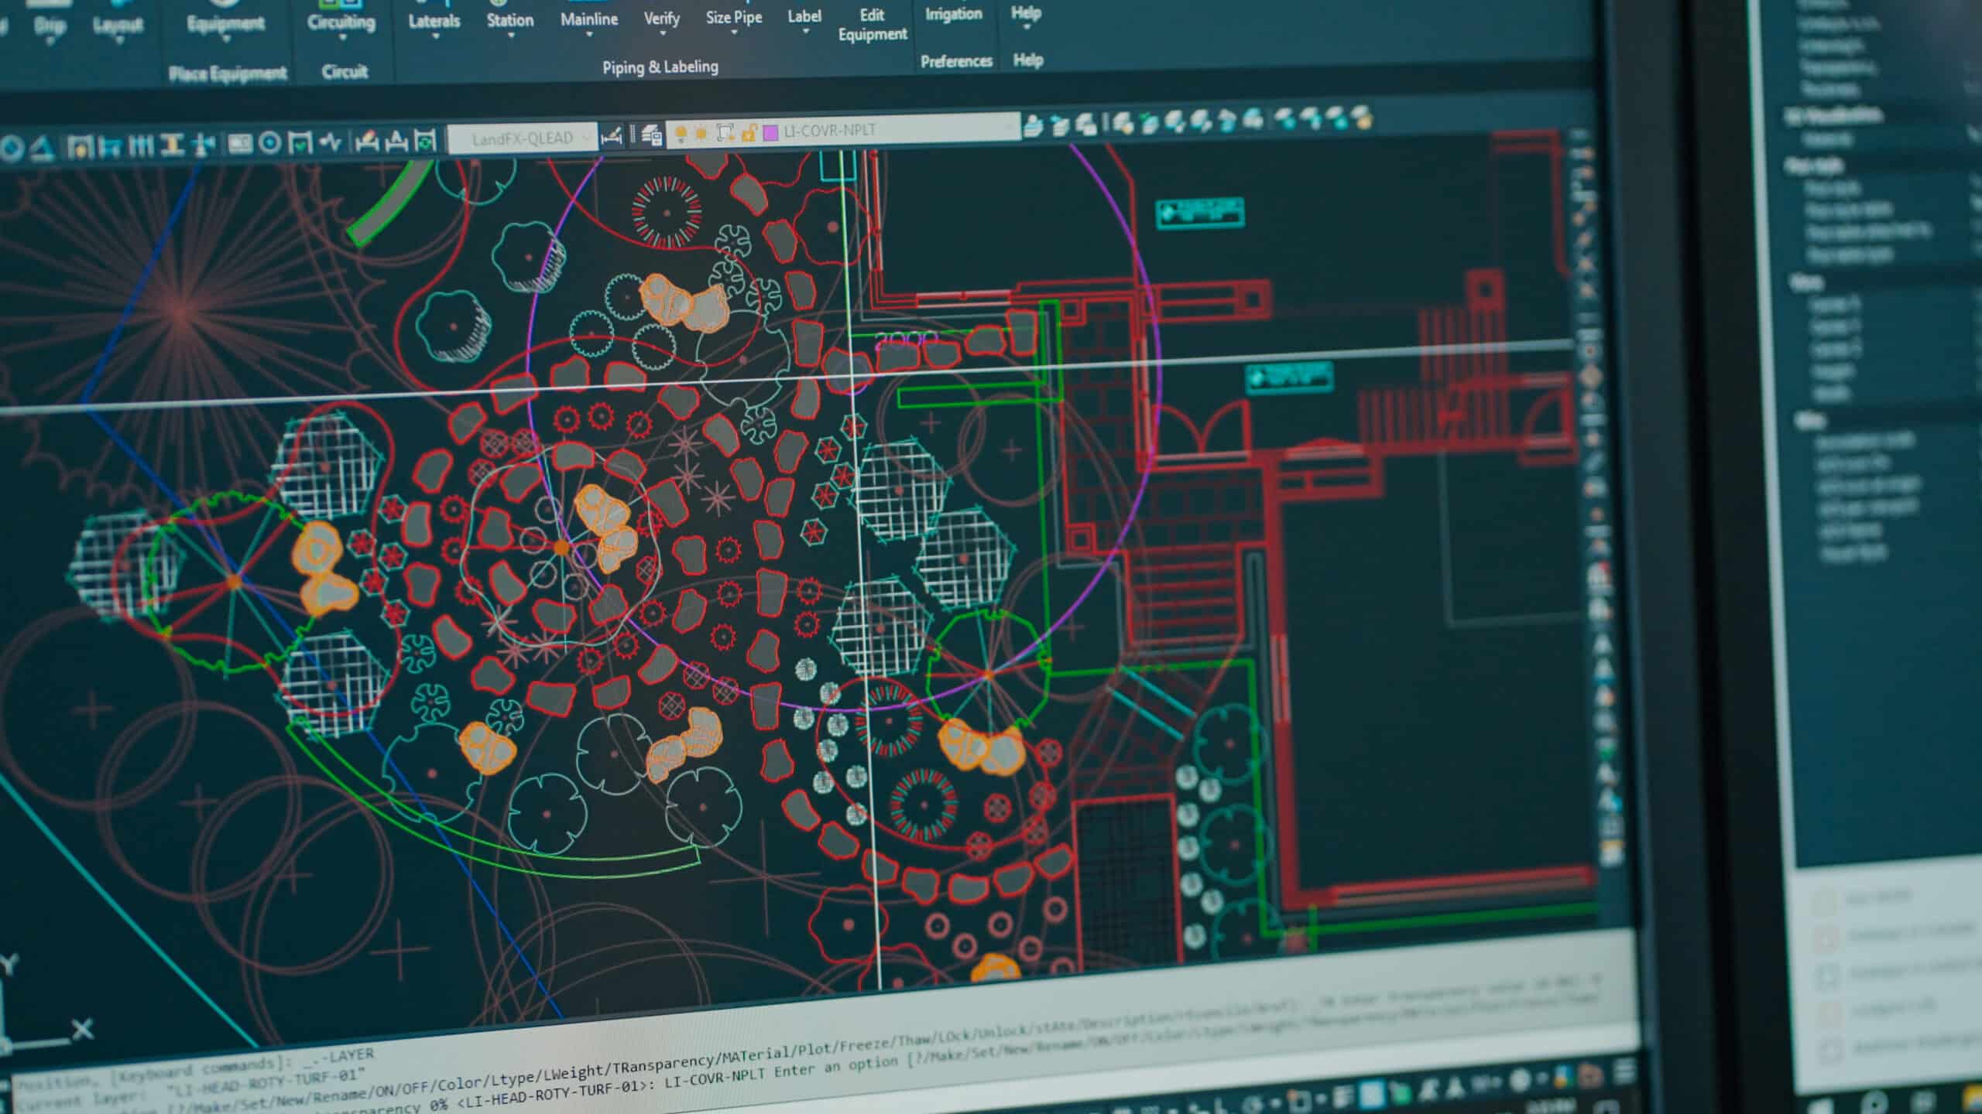Viewport: 1982px width, 1114px height.
Task: Click the multileader tool icon beside LandFX-QLEAD
Action: (x=611, y=136)
